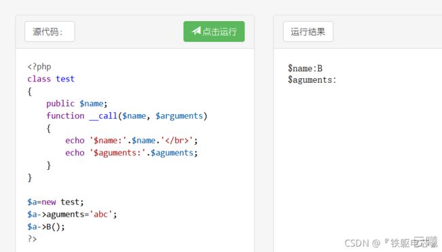This screenshot has width=442, height=252.
Task: Click the $a->B(); call line
Action: click(x=46, y=227)
